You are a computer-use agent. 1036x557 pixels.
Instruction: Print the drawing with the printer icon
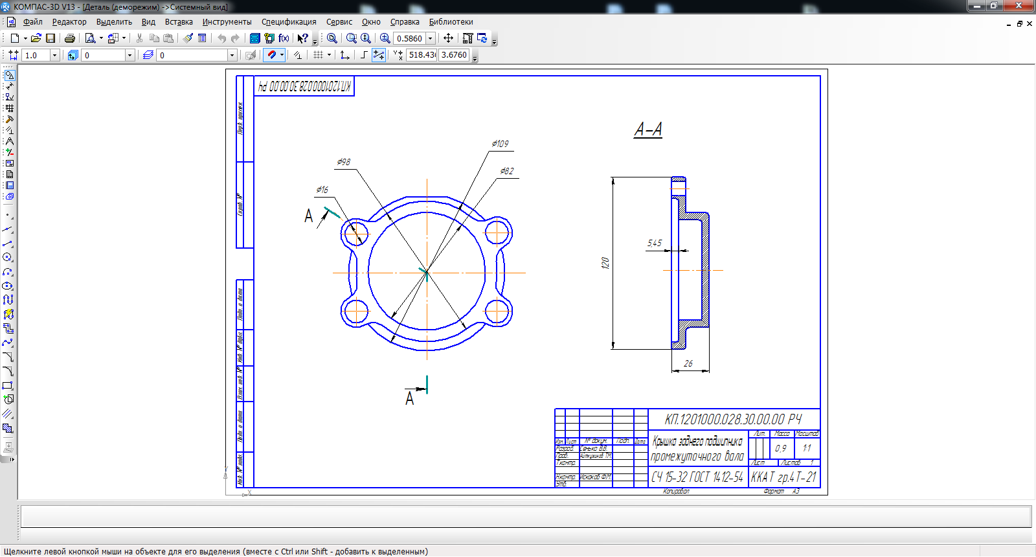tap(70, 38)
